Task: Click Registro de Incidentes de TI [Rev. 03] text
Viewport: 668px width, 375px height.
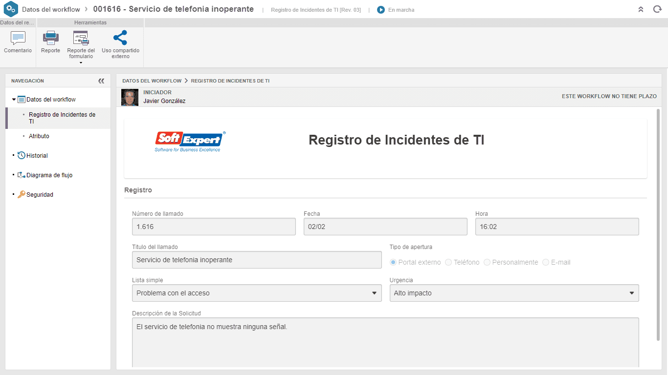Action: coord(316,10)
